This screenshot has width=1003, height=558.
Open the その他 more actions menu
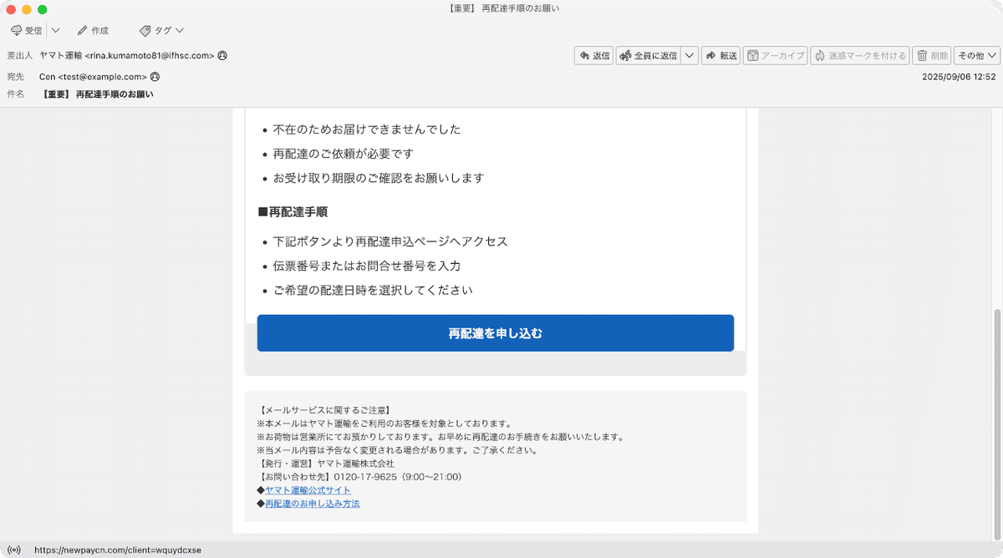tap(977, 56)
